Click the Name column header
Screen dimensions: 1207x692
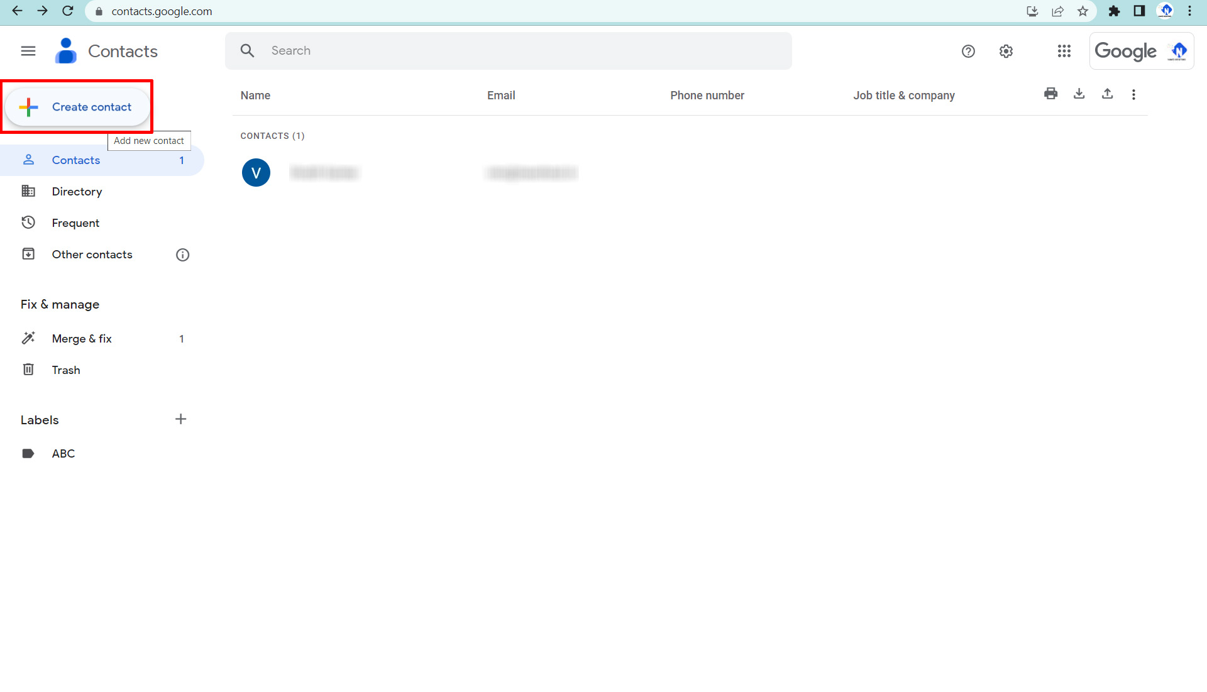click(255, 96)
